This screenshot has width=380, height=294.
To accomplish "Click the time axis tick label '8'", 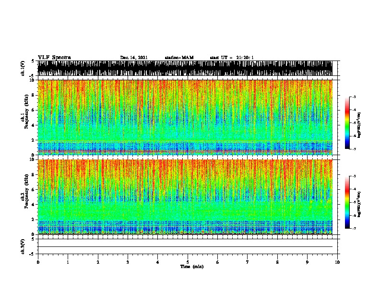I will tap(277, 262).
